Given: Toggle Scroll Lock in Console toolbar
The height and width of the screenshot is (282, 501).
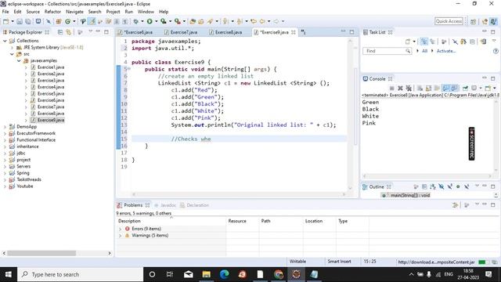Looking at the screenshot, I should click(428, 88).
